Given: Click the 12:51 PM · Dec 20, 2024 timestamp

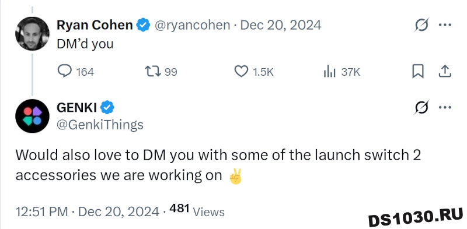Looking at the screenshot, I should (87, 212).
